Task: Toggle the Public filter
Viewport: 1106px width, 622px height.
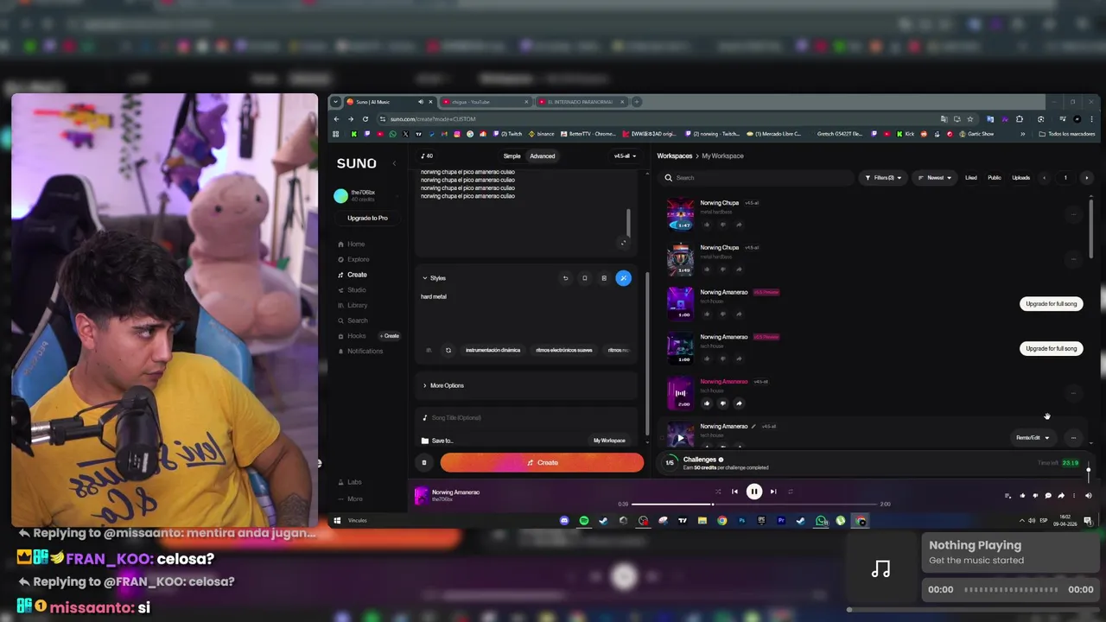Action: [x=995, y=178]
